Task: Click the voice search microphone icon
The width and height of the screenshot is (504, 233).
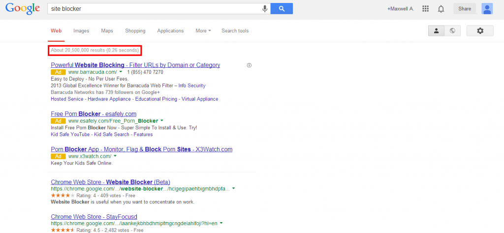Action: click(265, 9)
